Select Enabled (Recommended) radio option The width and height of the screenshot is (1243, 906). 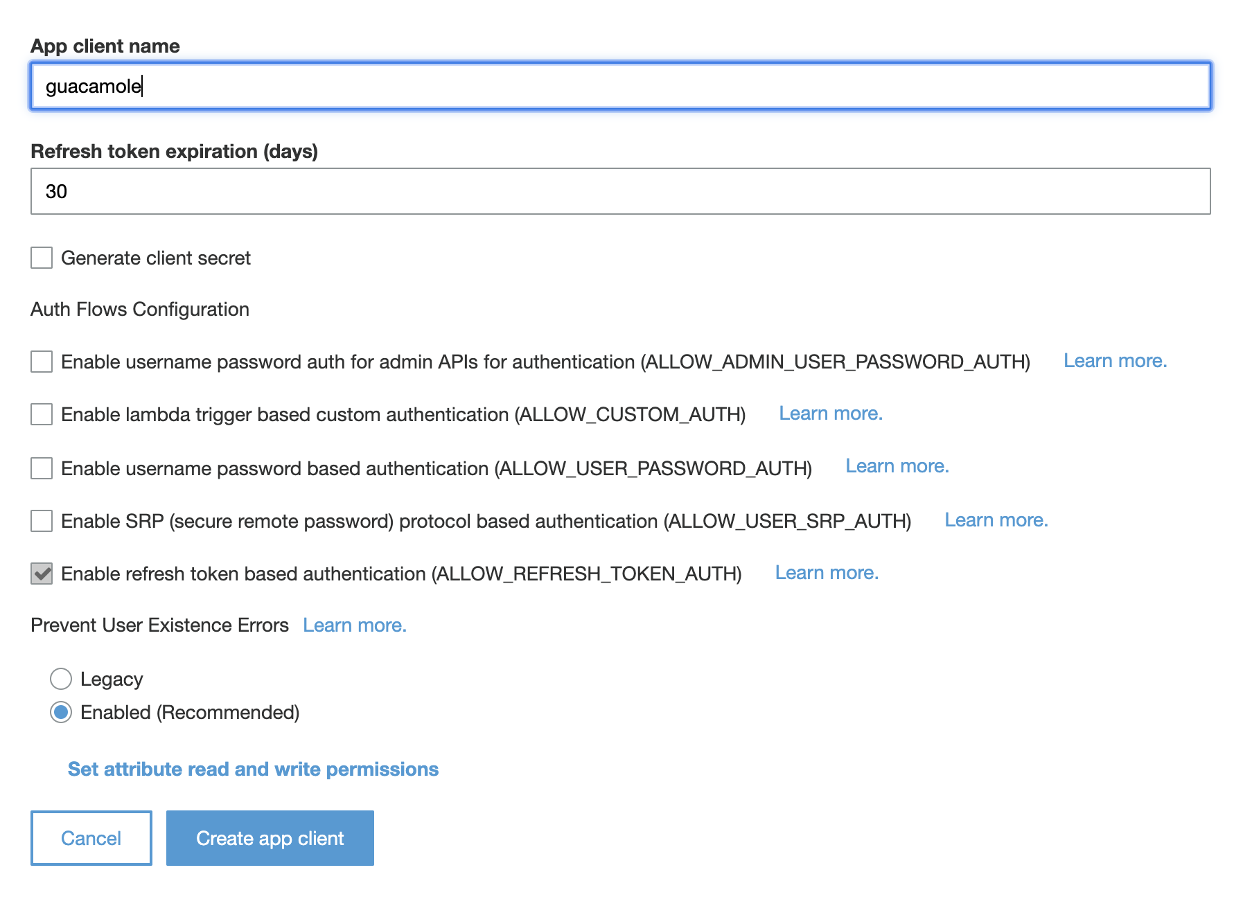[61, 712]
